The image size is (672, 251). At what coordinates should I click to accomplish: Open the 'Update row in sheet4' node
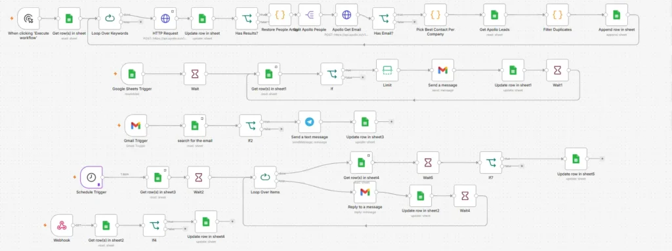[x=205, y=222]
